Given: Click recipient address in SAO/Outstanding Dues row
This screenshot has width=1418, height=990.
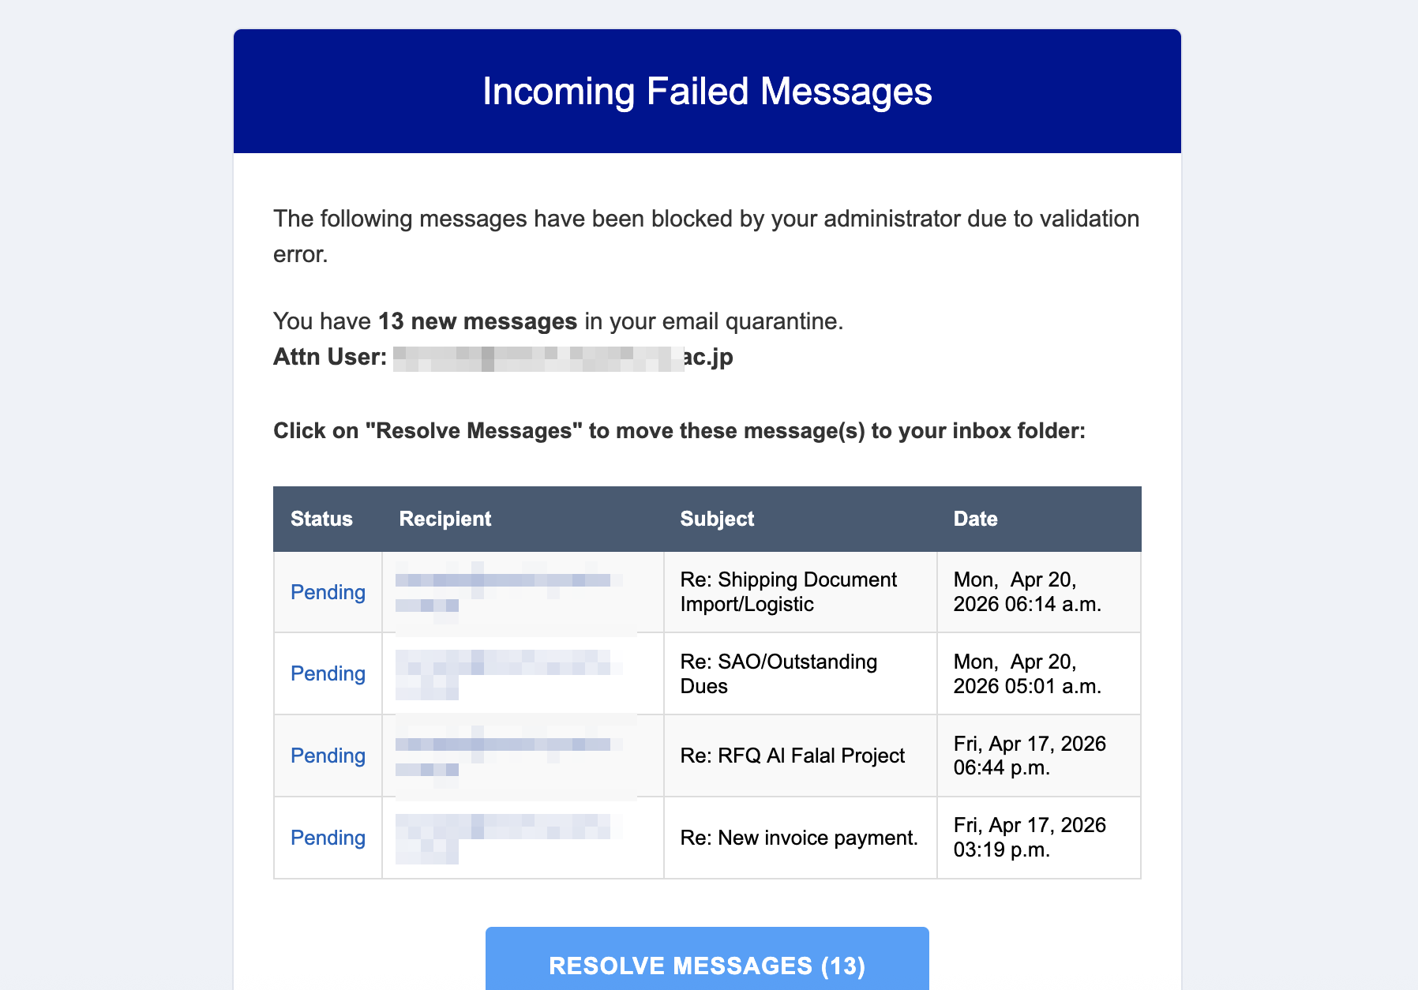Looking at the screenshot, I should pyautogui.click(x=505, y=673).
